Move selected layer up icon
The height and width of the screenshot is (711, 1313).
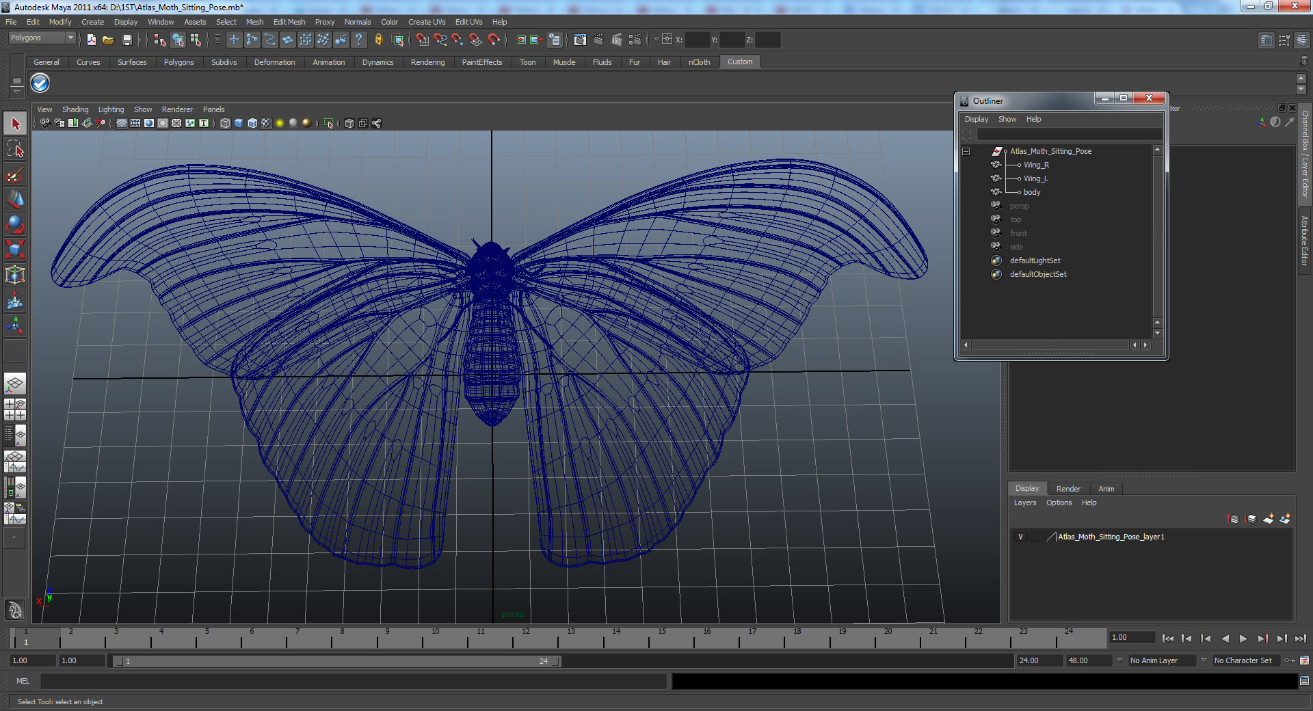[1234, 519]
